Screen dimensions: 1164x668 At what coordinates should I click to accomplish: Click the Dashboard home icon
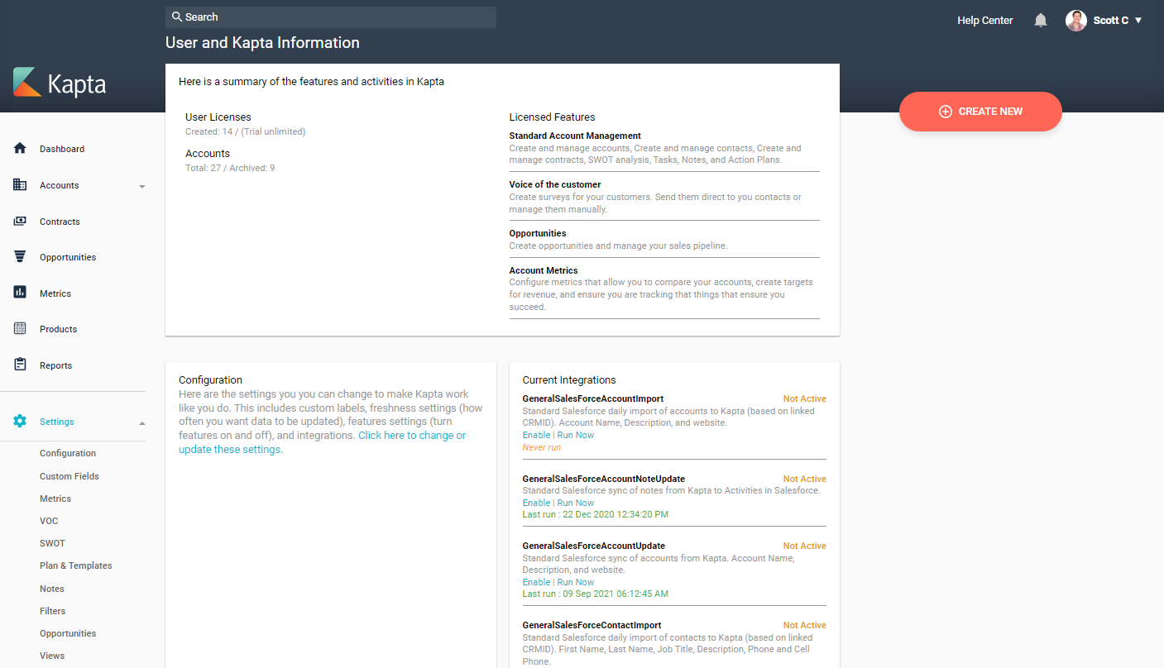(20, 149)
